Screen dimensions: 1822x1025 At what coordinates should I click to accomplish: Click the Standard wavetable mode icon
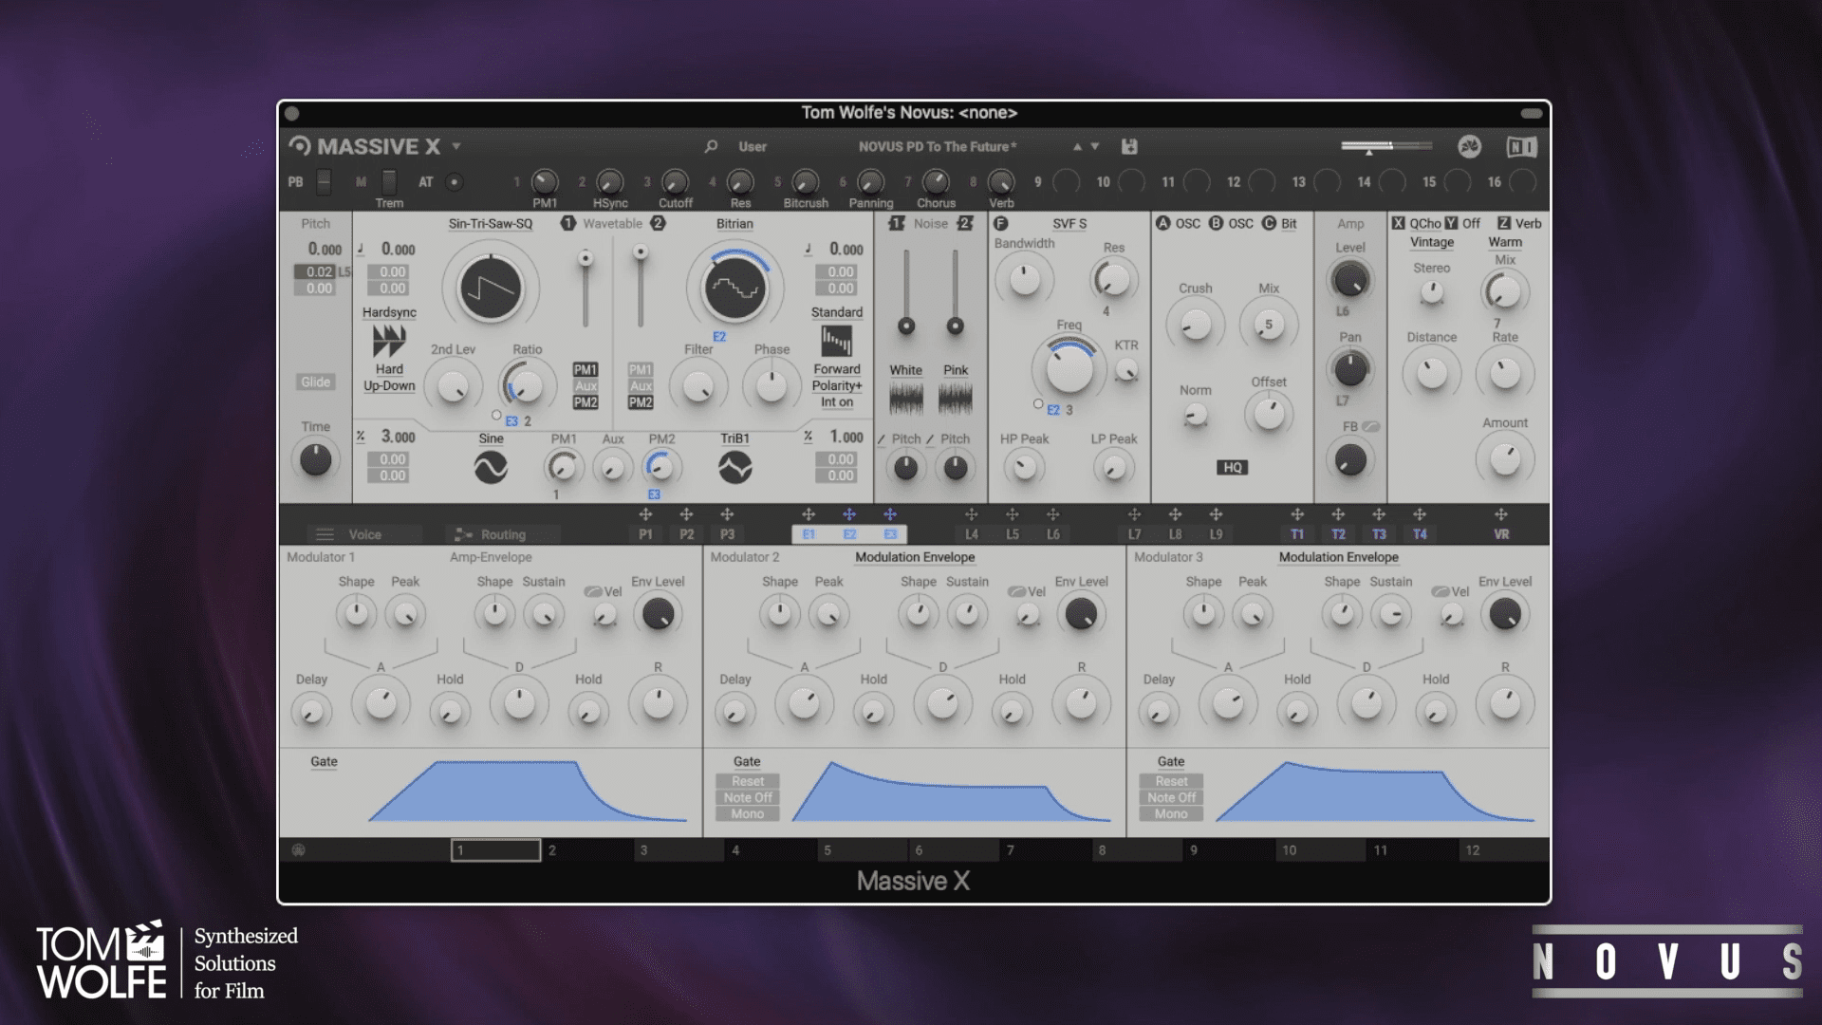coord(836,341)
